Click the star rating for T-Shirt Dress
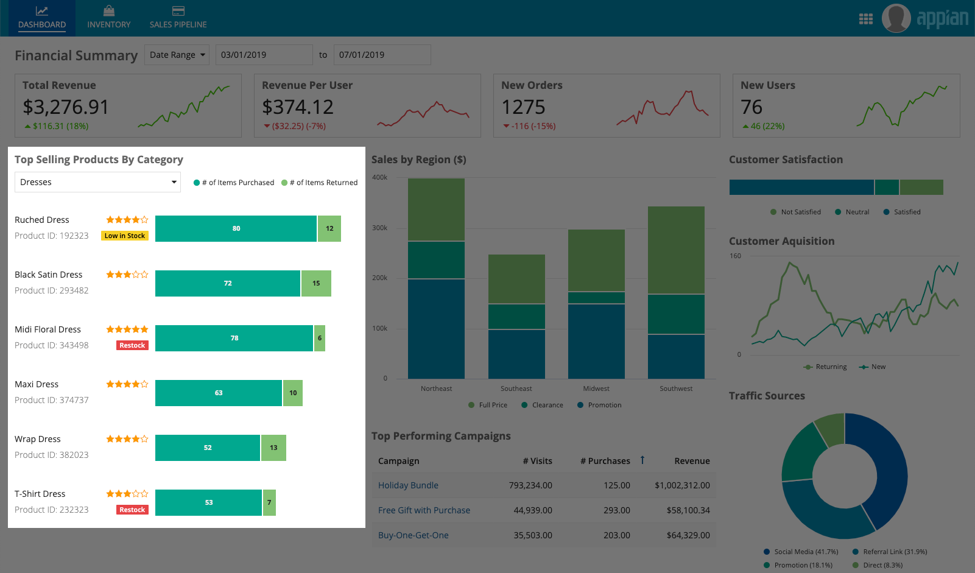The width and height of the screenshot is (975, 573). [x=127, y=494]
